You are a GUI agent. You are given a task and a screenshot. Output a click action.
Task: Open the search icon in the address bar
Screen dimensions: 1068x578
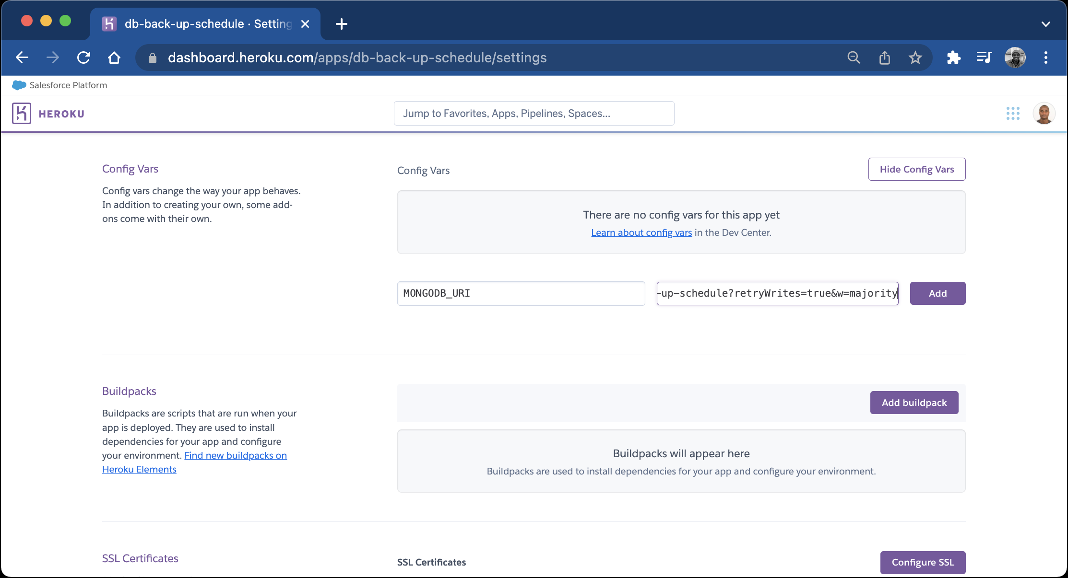click(x=854, y=57)
